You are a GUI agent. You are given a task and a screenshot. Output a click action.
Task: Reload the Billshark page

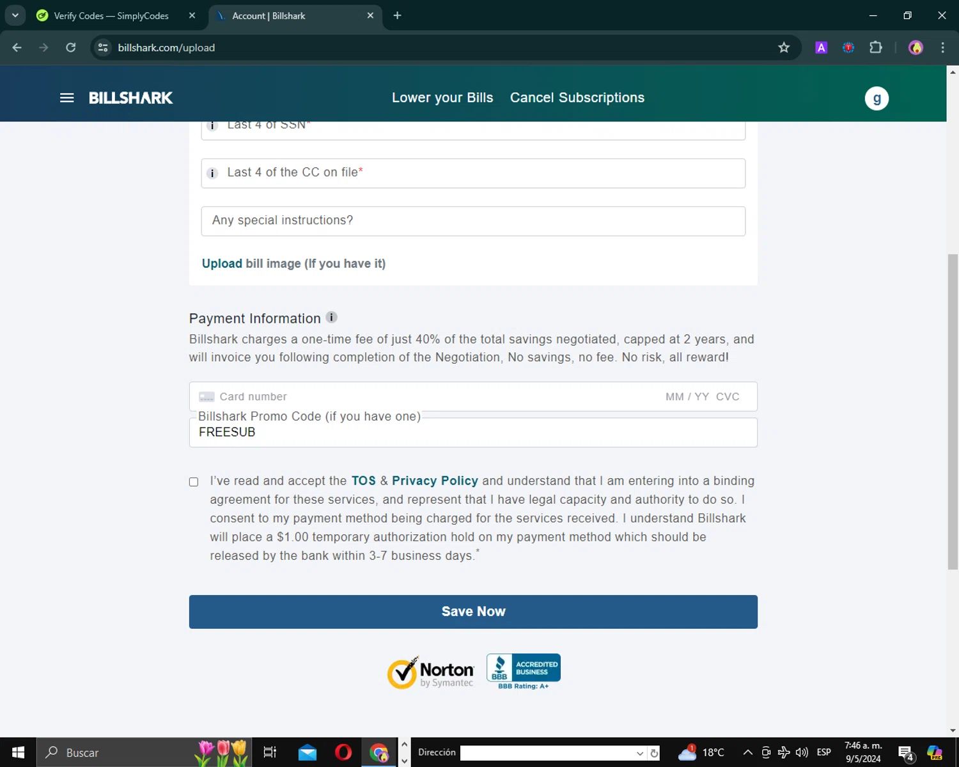[71, 47]
